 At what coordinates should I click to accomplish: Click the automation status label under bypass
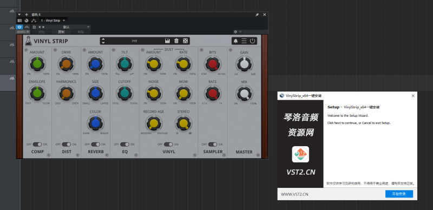pyautogui.click(x=23, y=32)
